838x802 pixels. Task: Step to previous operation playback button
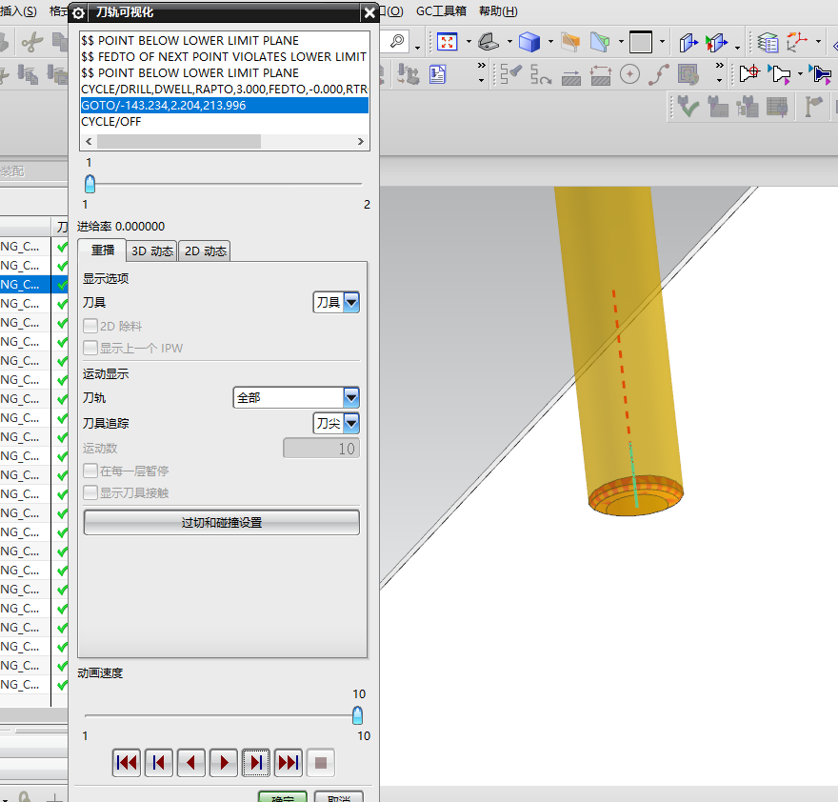tap(159, 762)
